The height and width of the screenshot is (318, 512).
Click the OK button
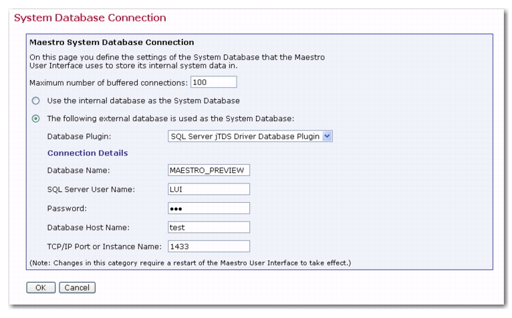[41, 288]
